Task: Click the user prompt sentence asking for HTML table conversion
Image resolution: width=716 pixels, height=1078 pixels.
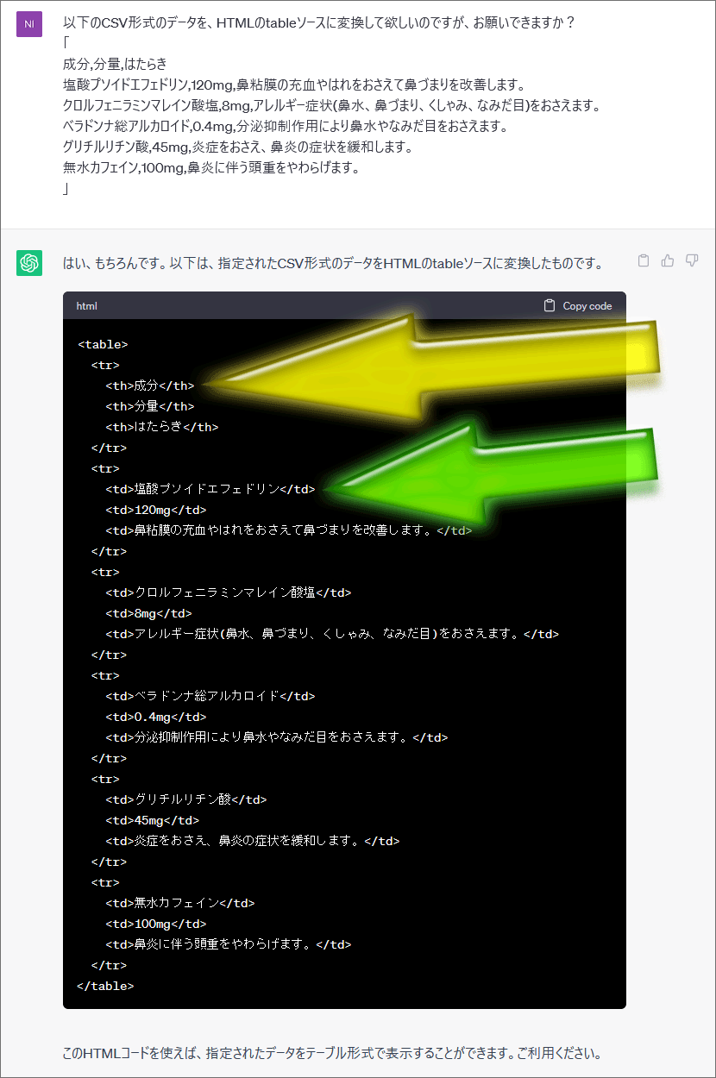Action: point(319,23)
